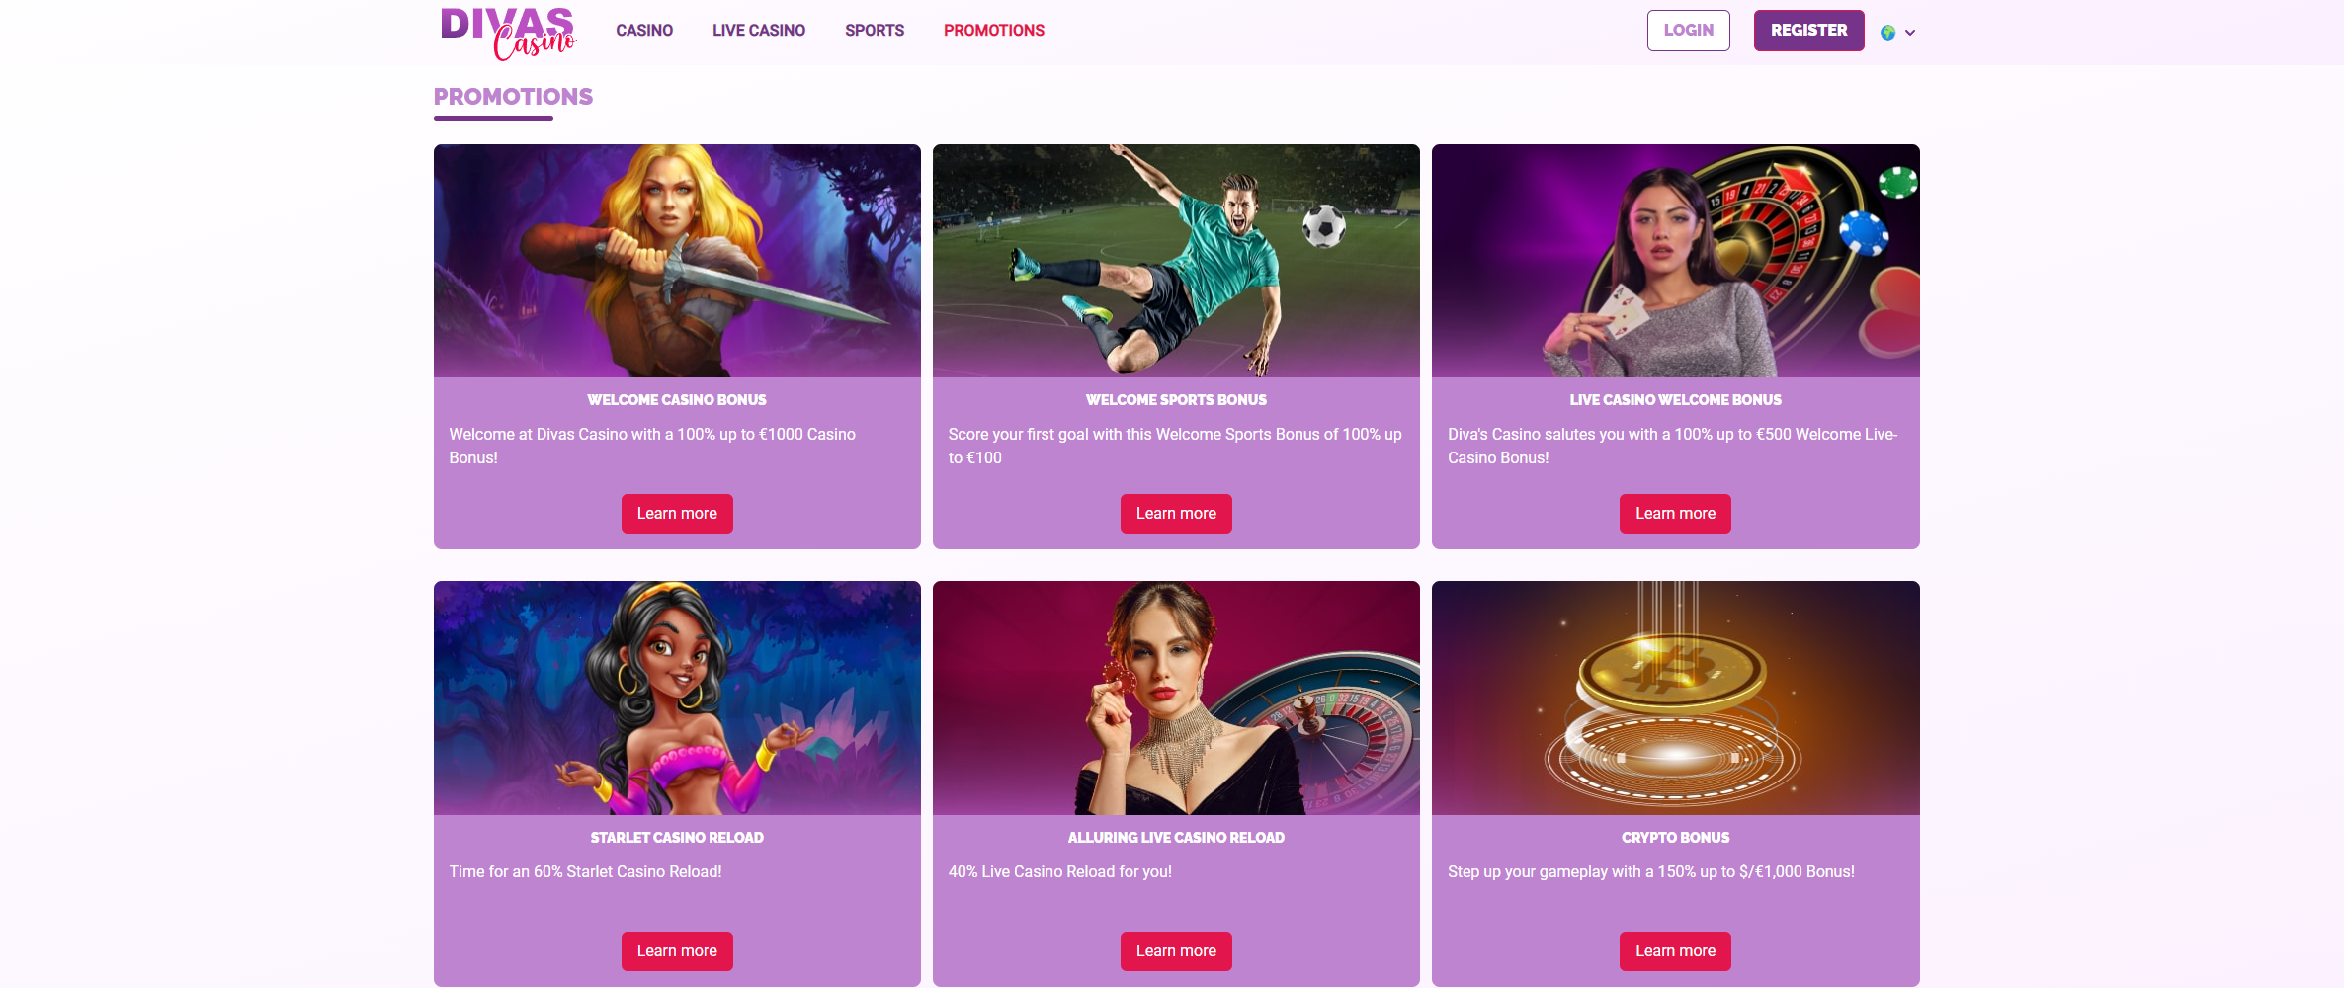Learn more about Live Casino Welcome Bonus
Viewport: 2344px width, 988px height.
1675,514
